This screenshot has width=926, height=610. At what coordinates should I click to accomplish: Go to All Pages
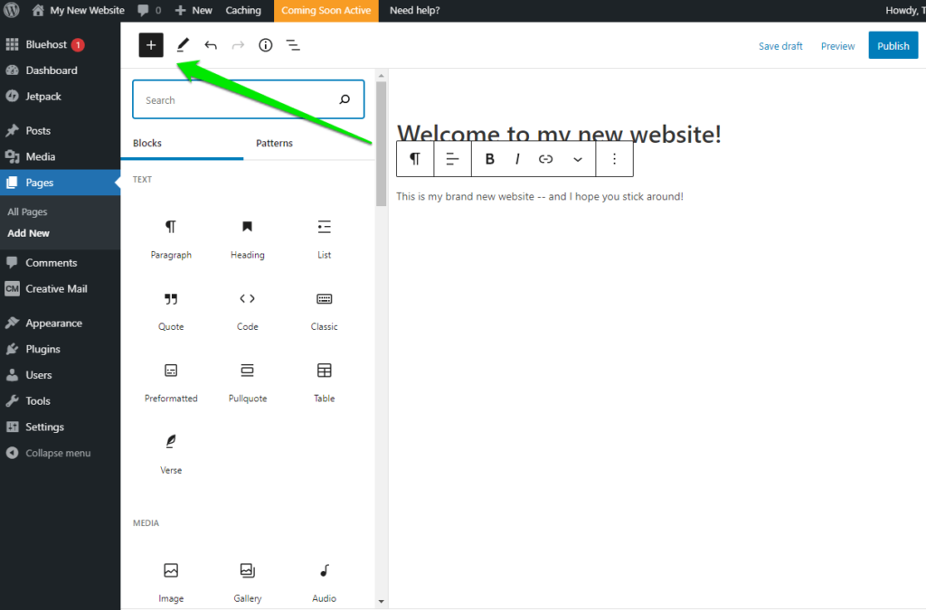click(x=27, y=211)
